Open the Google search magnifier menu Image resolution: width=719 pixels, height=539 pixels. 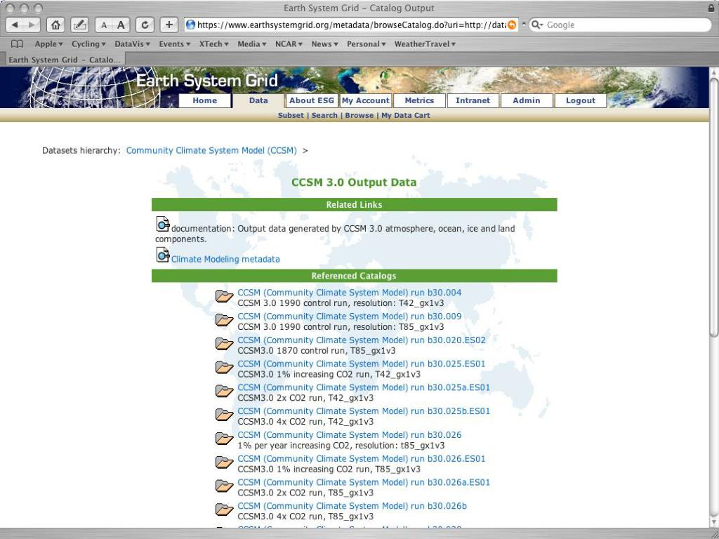tap(537, 25)
